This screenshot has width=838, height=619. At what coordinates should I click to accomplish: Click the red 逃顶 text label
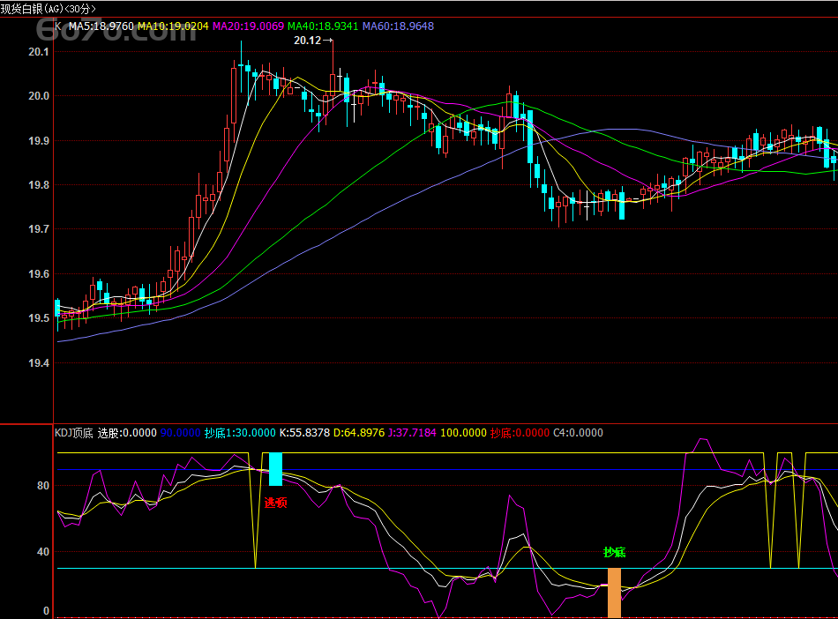(275, 503)
